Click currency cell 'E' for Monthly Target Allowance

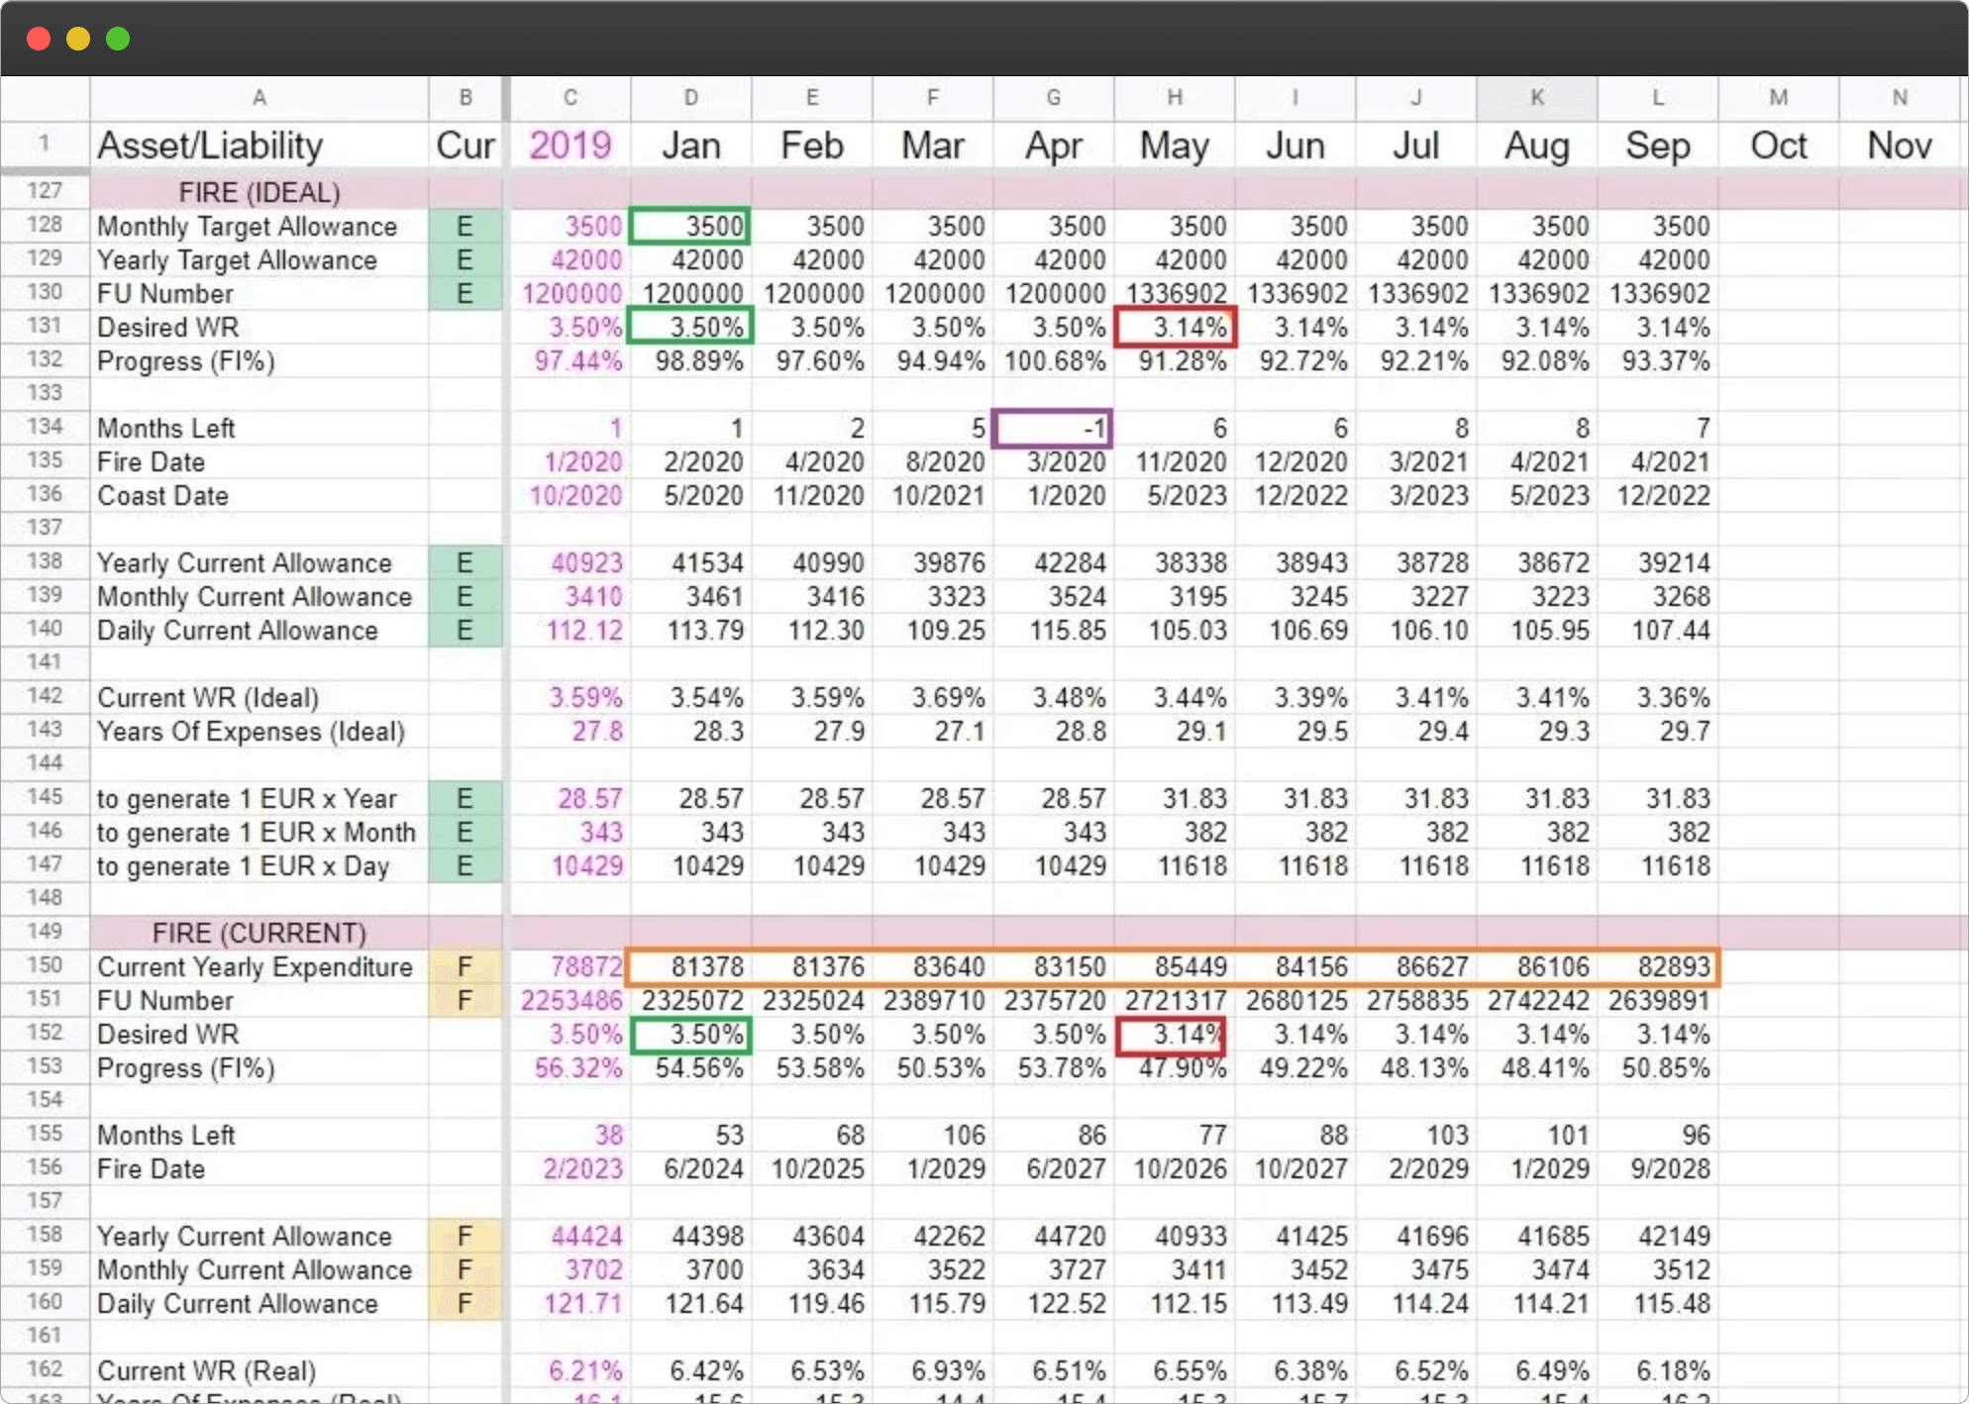point(466,226)
